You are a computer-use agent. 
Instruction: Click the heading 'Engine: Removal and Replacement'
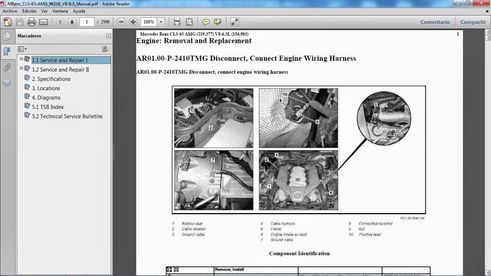tap(194, 41)
